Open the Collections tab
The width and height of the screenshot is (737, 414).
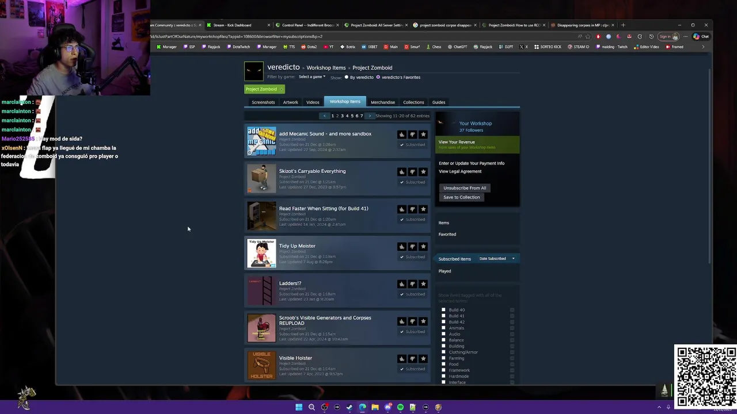pyautogui.click(x=413, y=102)
